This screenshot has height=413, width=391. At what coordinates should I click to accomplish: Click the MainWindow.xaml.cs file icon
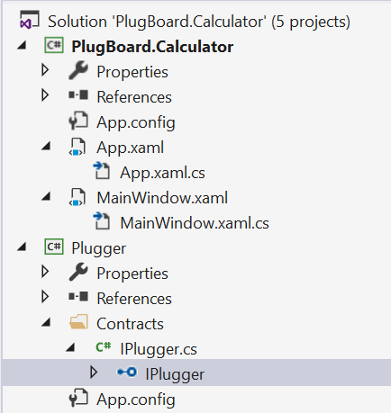coord(102,221)
